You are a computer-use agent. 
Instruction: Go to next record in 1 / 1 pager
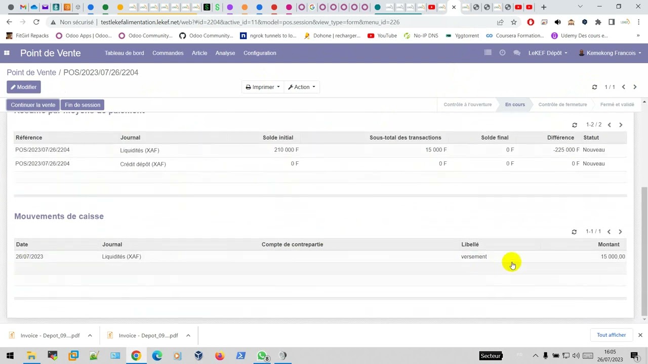[x=635, y=87]
